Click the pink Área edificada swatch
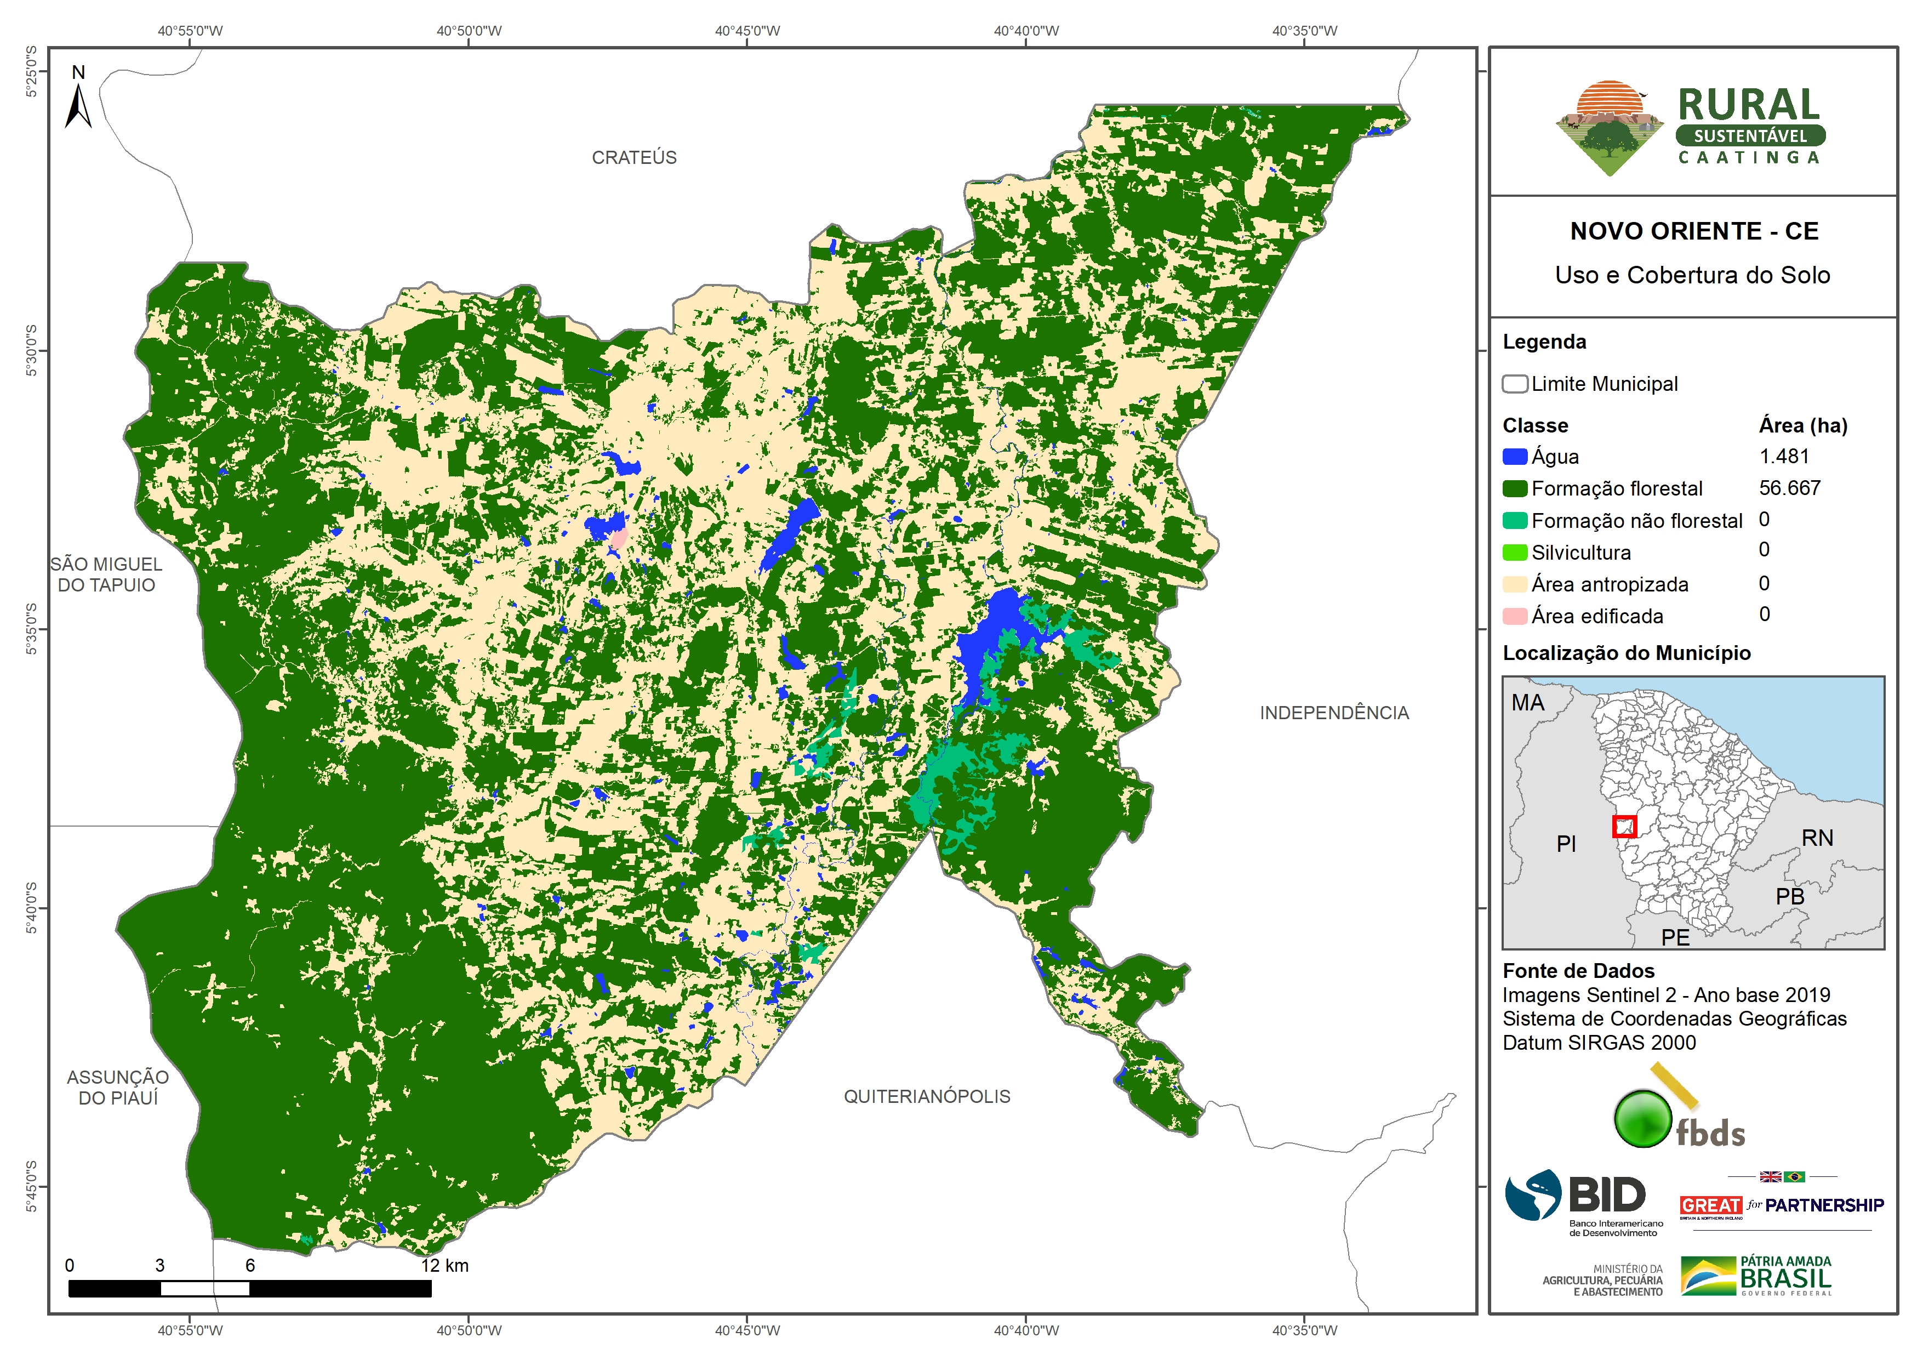The height and width of the screenshot is (1360, 1923). [1514, 616]
